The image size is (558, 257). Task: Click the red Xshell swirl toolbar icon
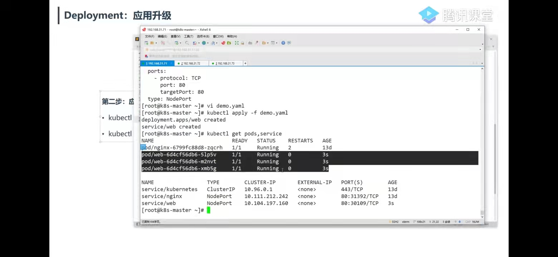tap(223, 43)
